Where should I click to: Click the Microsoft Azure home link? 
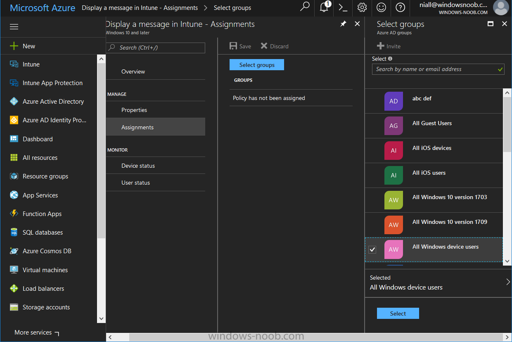[43, 8]
